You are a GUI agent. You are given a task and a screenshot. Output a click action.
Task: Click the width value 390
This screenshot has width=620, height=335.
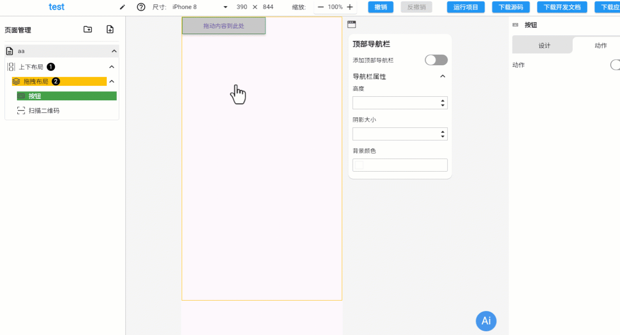[242, 7]
